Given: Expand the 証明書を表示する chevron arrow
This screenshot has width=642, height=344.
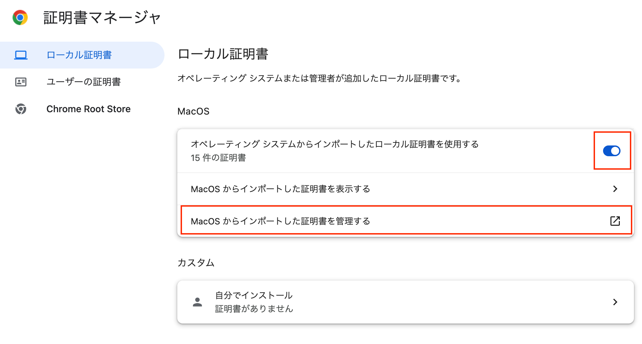Looking at the screenshot, I should coord(615,189).
